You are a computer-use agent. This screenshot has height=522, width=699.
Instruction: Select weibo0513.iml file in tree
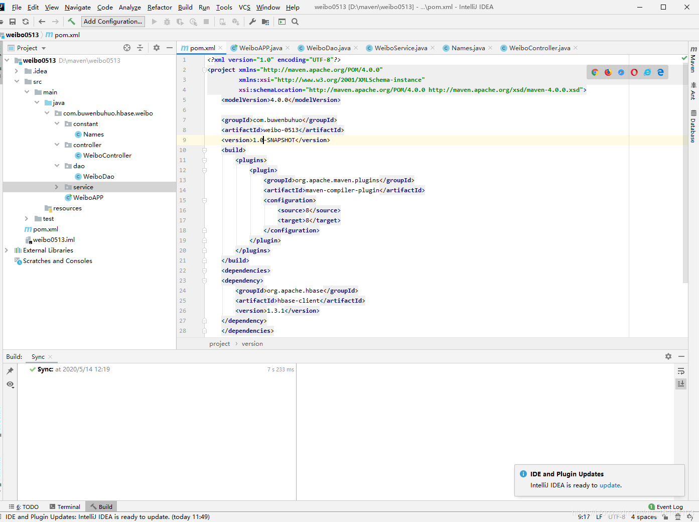(54, 239)
